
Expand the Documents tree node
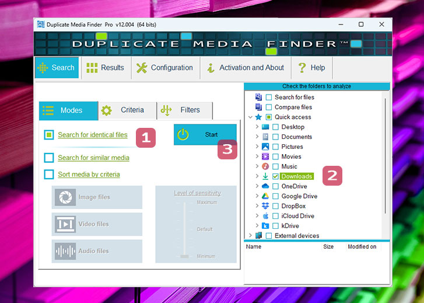(x=257, y=137)
